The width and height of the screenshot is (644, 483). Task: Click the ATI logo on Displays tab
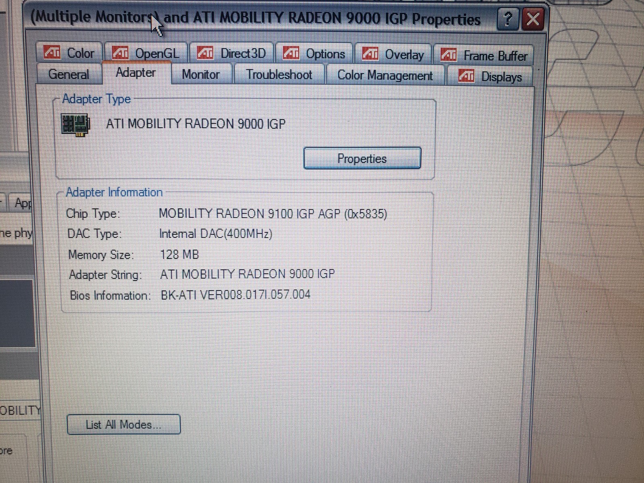coord(466,76)
